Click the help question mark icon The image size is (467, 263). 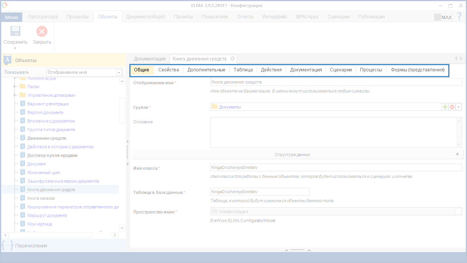459,17
